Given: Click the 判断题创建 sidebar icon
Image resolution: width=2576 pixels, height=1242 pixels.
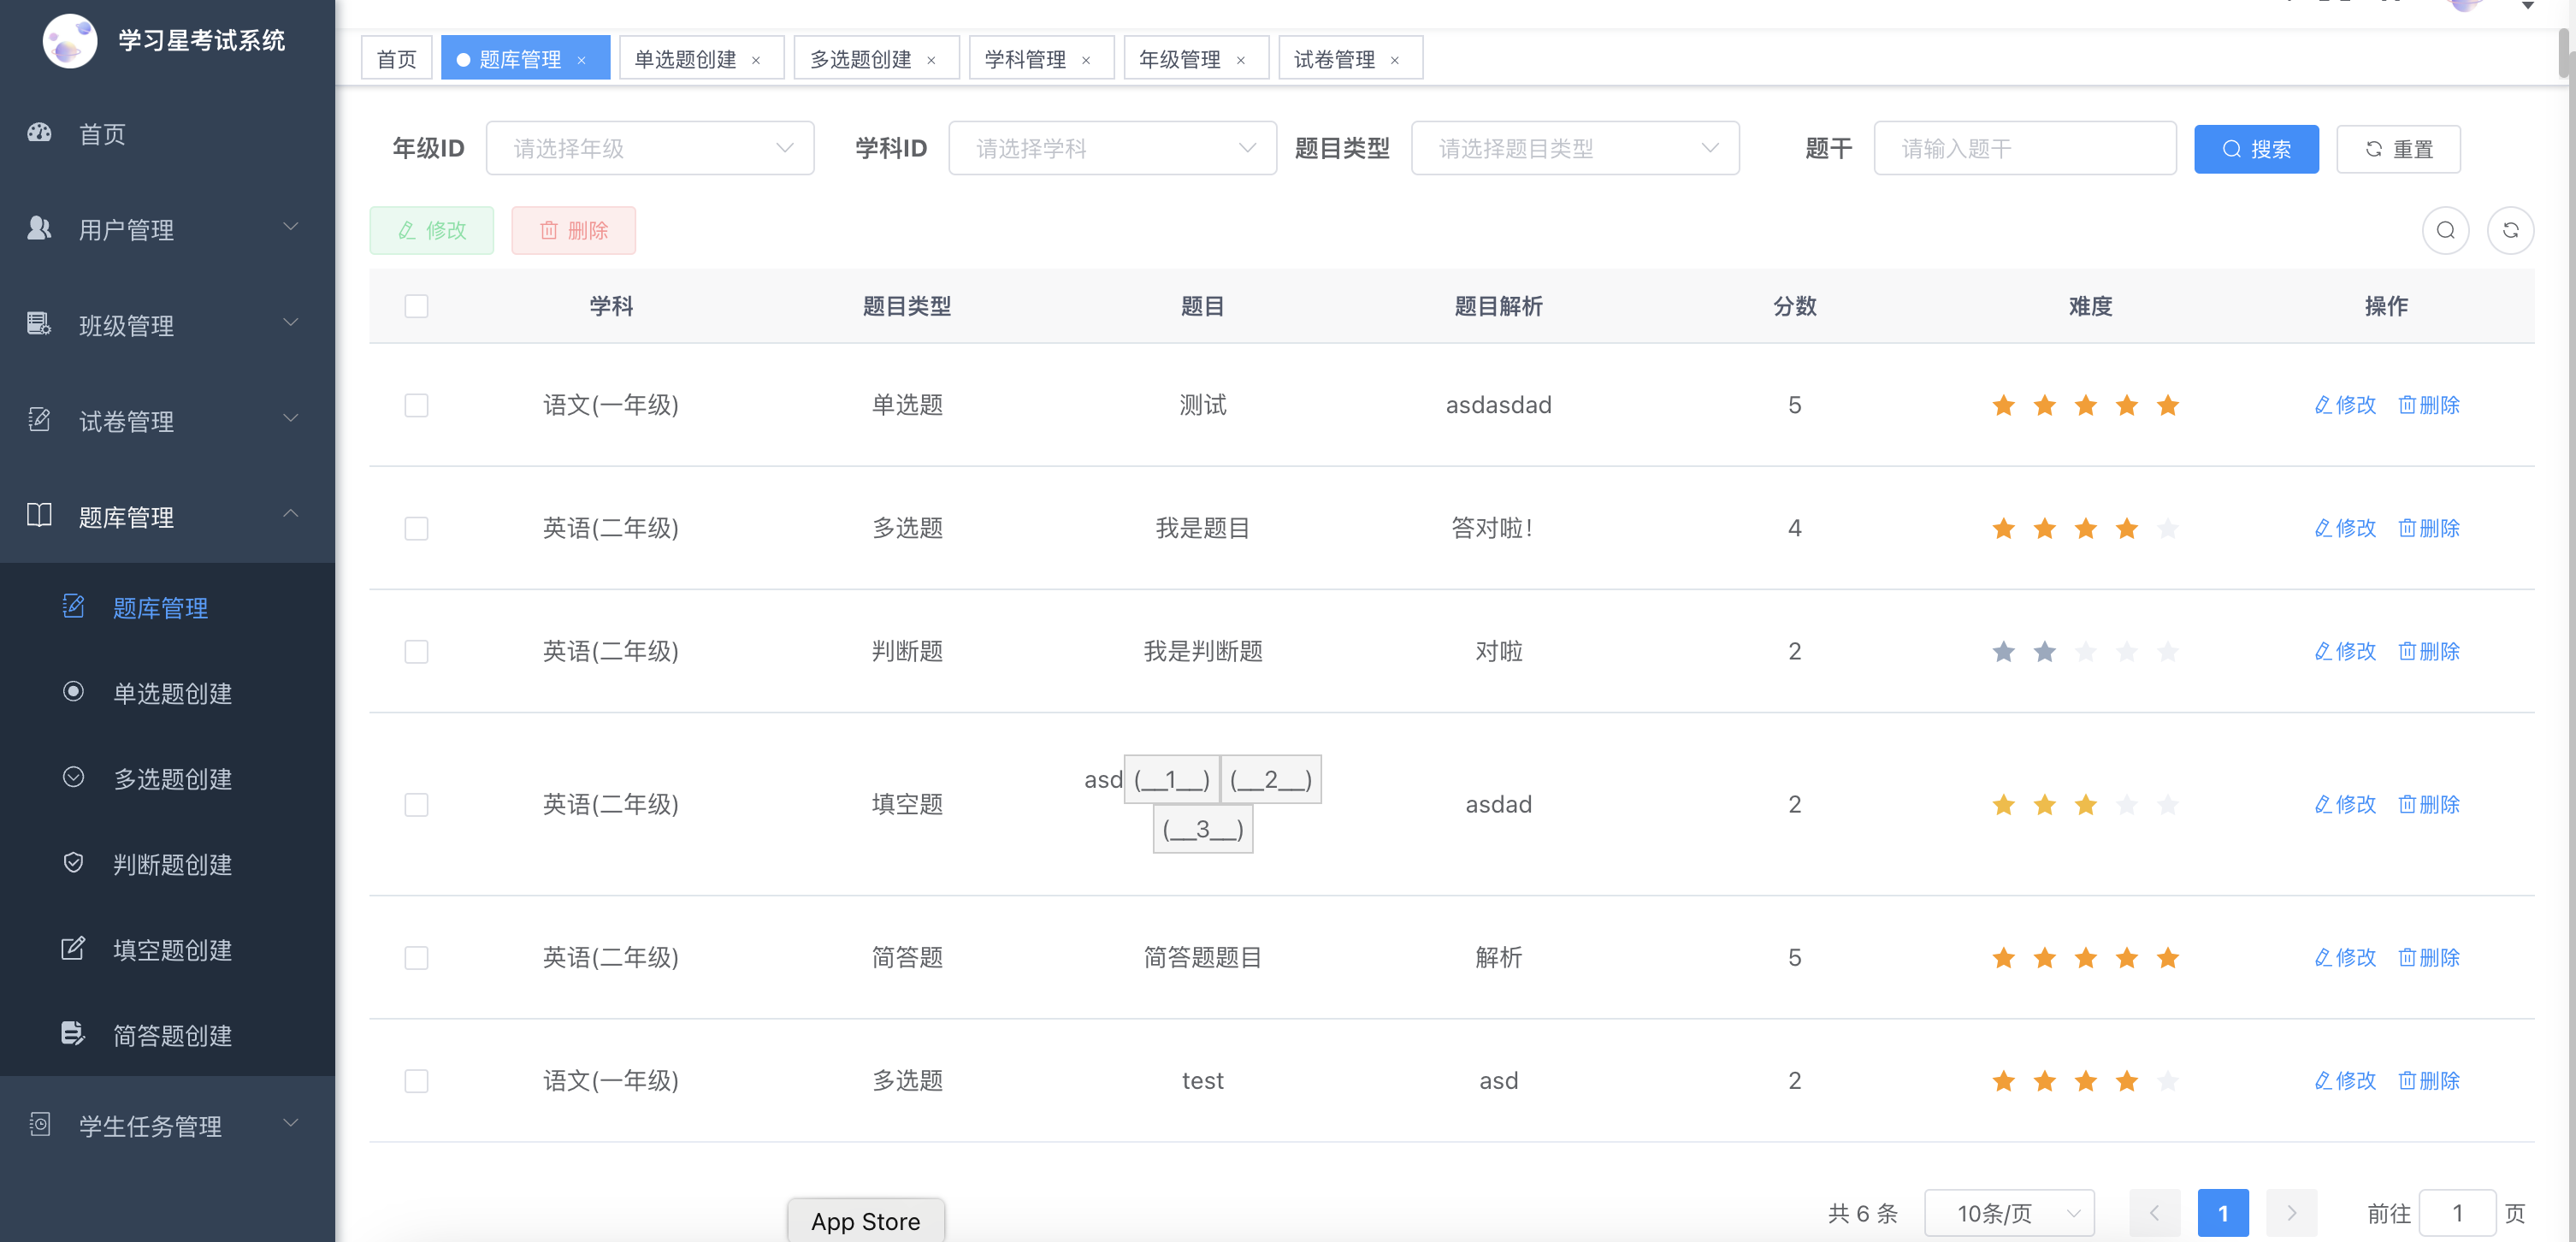Looking at the screenshot, I should [73, 862].
